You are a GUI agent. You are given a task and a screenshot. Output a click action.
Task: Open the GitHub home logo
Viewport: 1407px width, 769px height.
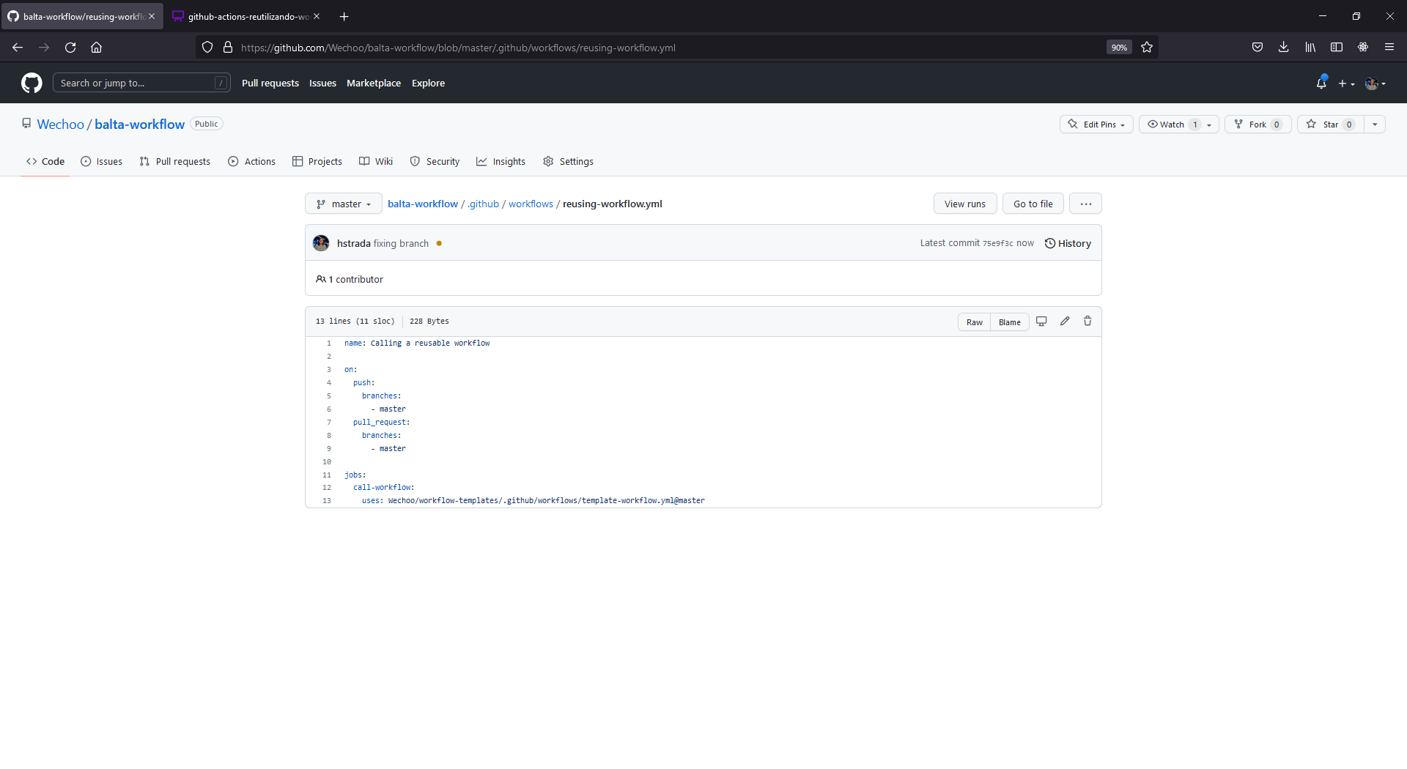pyautogui.click(x=32, y=83)
